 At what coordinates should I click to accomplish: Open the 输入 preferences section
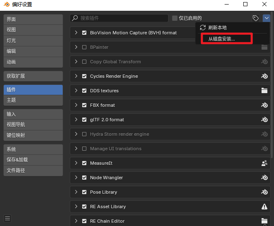pos(33,114)
